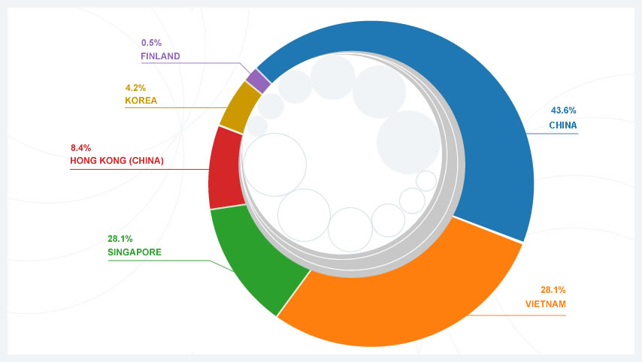The height and width of the screenshot is (362, 642).
Task: Click the VIETNAM text label
Action: coord(545,304)
